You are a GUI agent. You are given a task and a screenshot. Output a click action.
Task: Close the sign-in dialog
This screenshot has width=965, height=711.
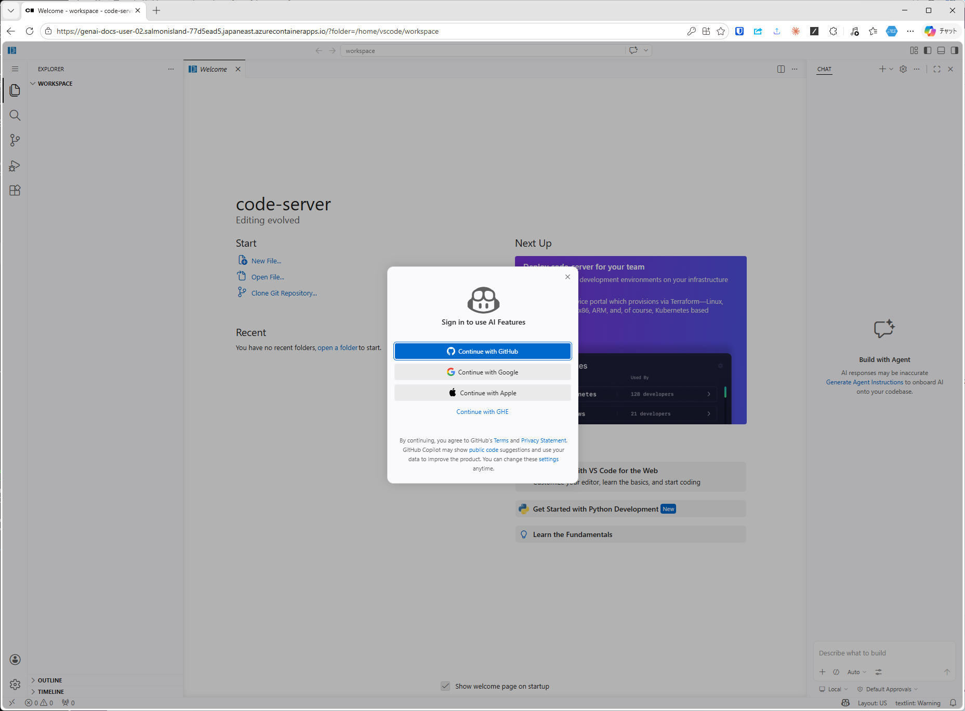(x=567, y=277)
